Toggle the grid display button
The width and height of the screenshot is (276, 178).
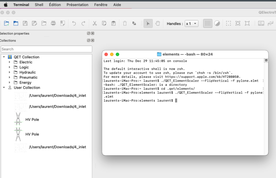pyautogui.click(x=208, y=23)
